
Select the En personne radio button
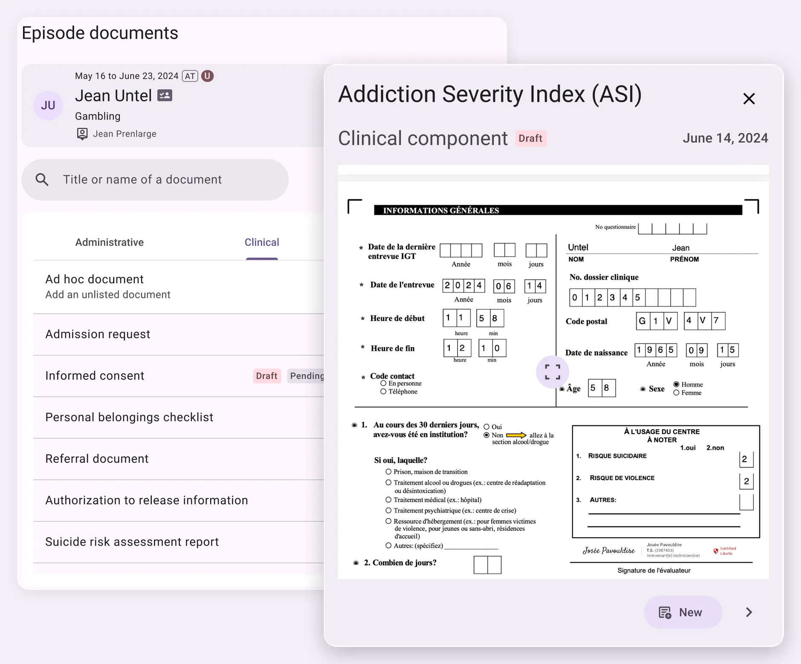click(383, 383)
